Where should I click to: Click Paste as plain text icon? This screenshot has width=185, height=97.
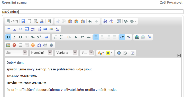tap(77, 21)
